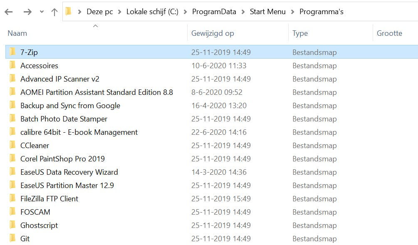This screenshot has height=245, width=418.
Task: Click Accessoires date 10-6-2020 11:33
Action: tap(219, 66)
